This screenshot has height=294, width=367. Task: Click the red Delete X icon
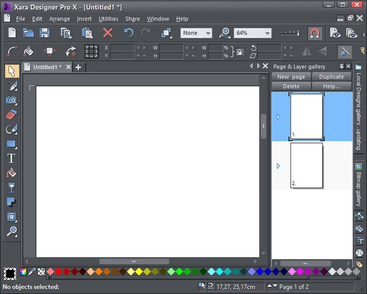[107, 33]
